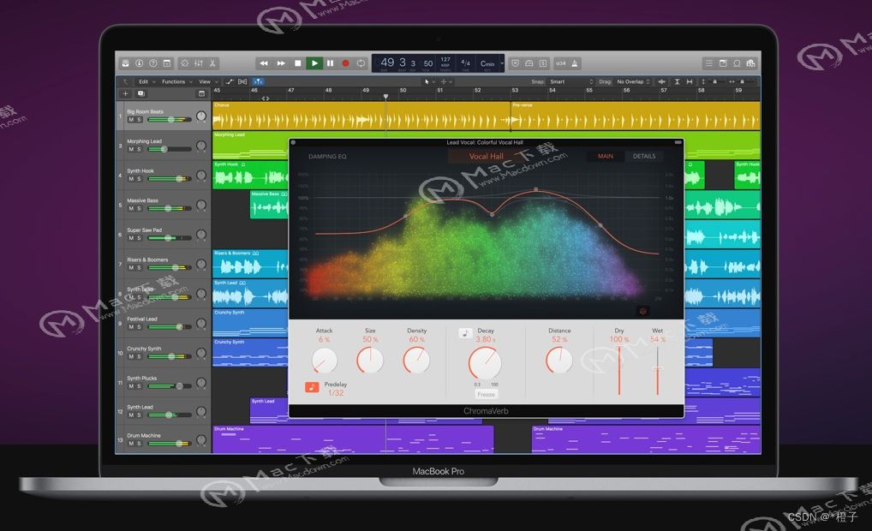Open the Left-click pointer tool menu

pyautogui.click(x=429, y=81)
